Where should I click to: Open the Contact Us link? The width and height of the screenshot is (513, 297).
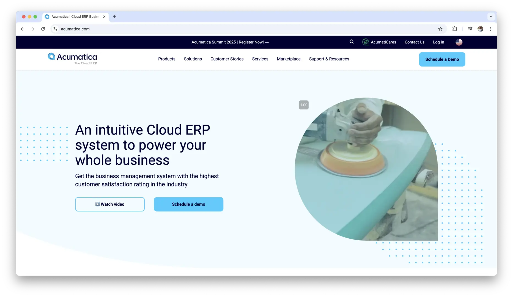point(415,42)
